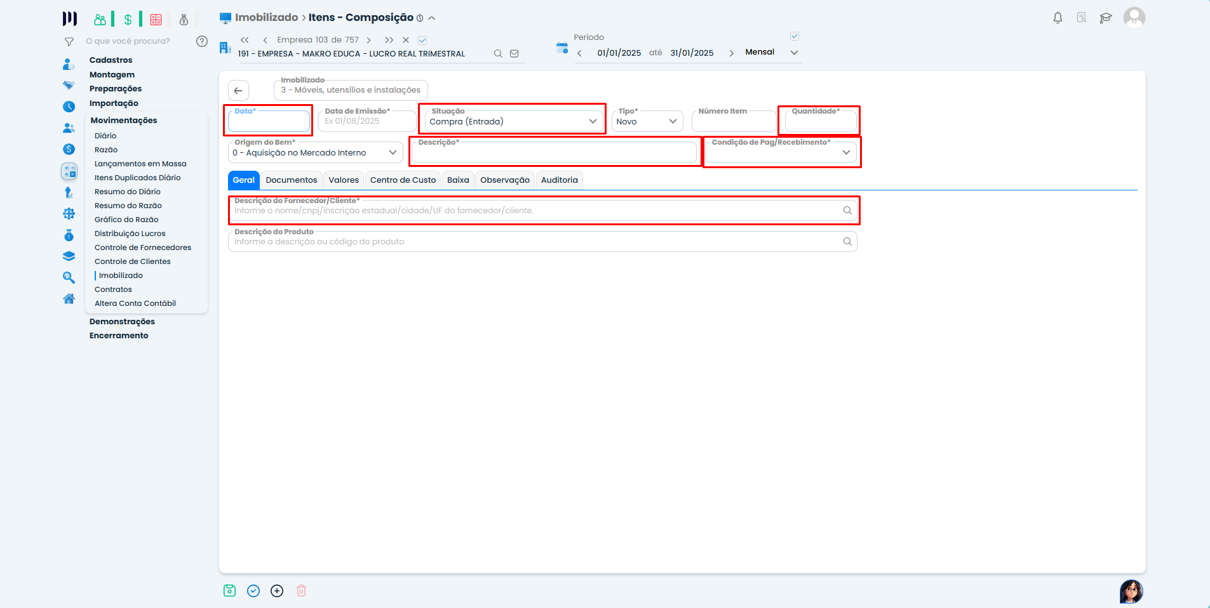This screenshot has height=608, width=1210.
Task: Click the back arrow beside Imobilizado field
Action: click(x=238, y=90)
